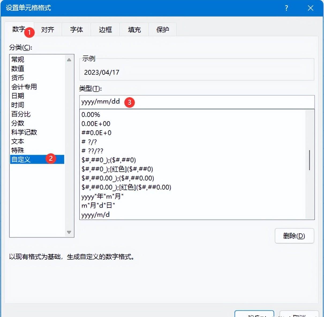Switch to the 数字 tab

[x=19, y=29]
